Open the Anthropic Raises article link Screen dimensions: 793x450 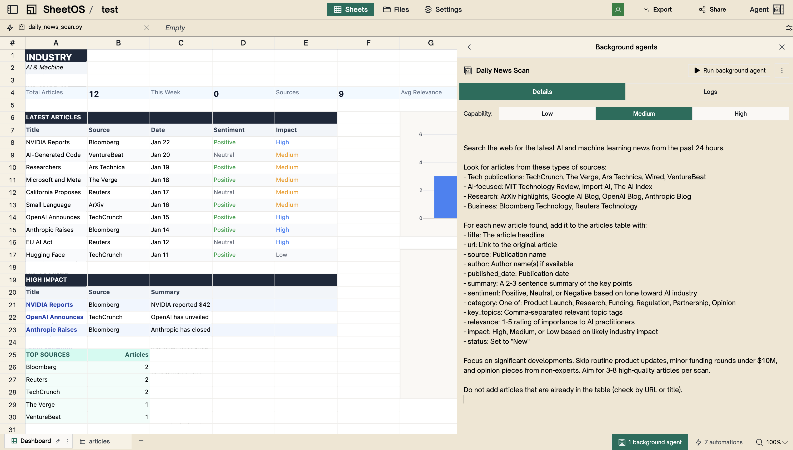coord(51,329)
